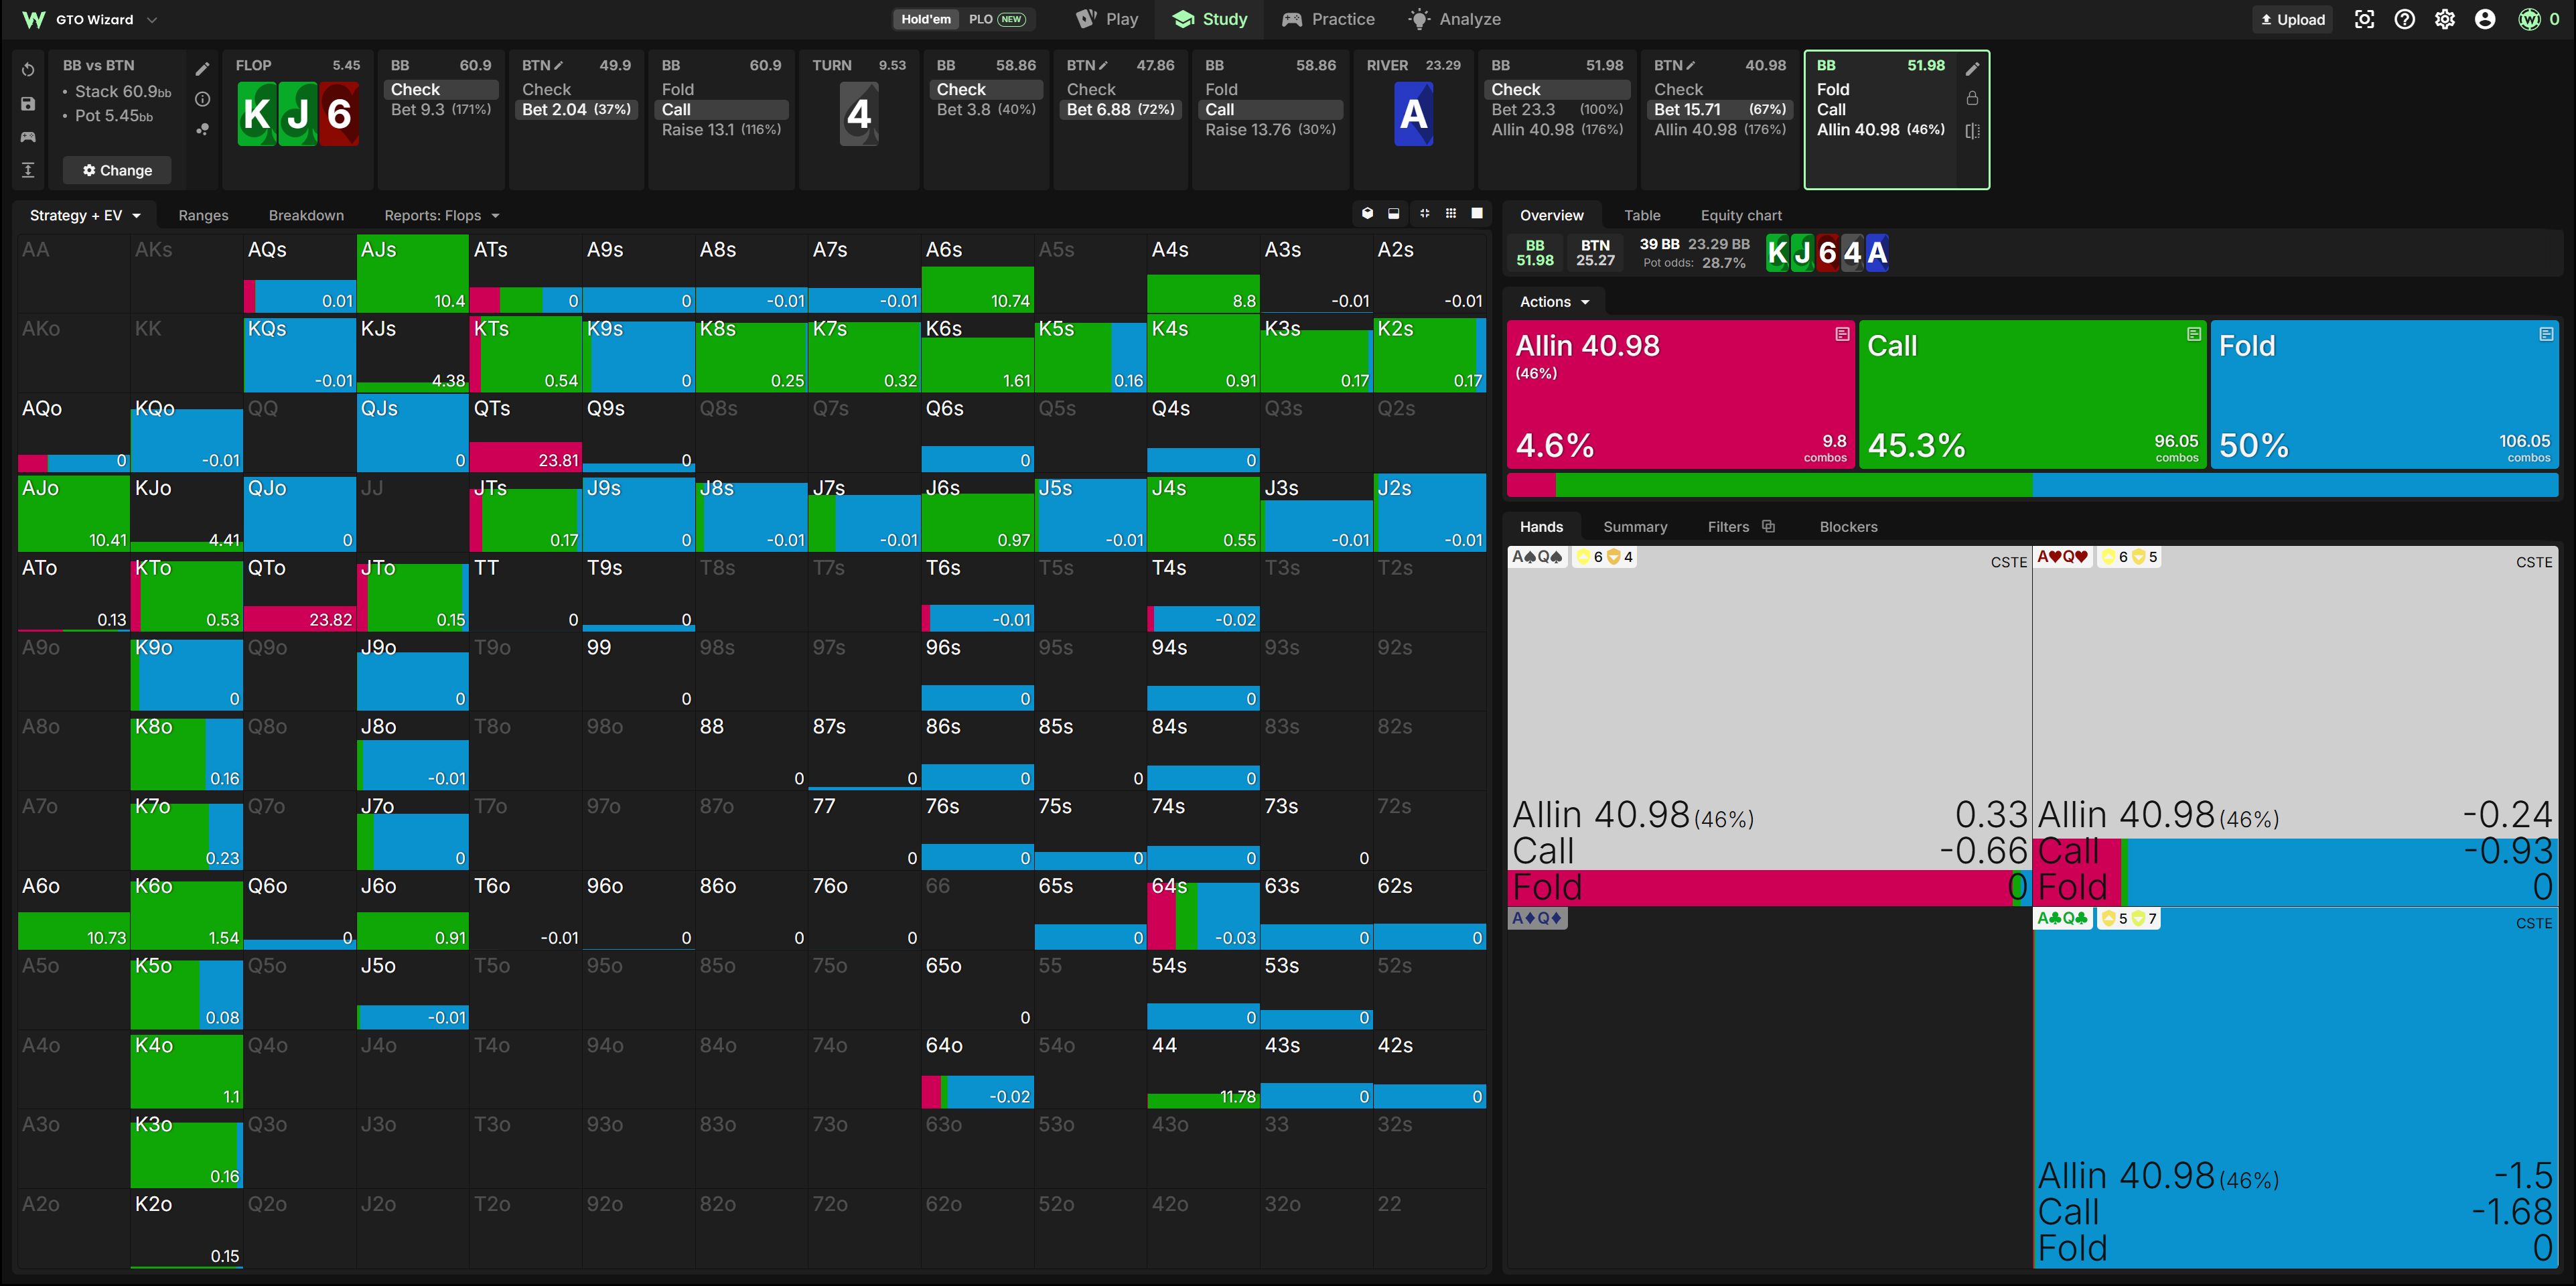Select the Ranges view link
The image size is (2576, 1286).
203,215
